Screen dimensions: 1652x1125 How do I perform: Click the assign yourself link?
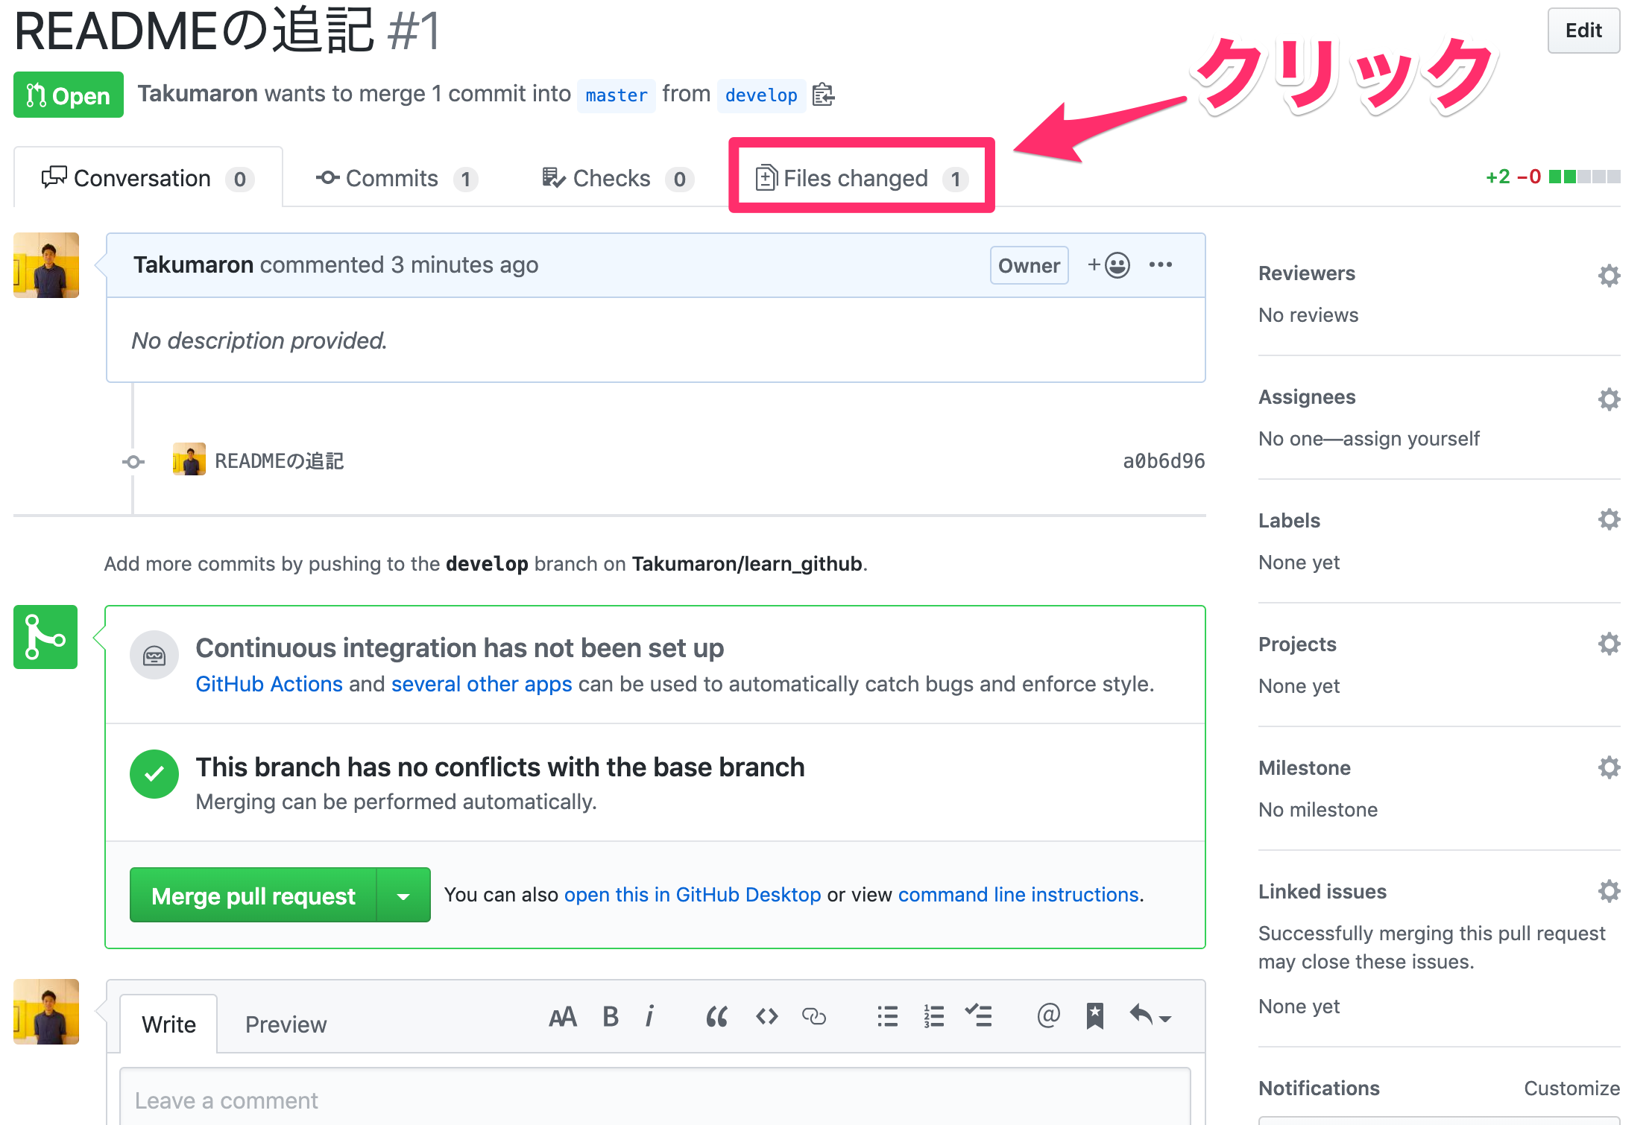click(1411, 439)
